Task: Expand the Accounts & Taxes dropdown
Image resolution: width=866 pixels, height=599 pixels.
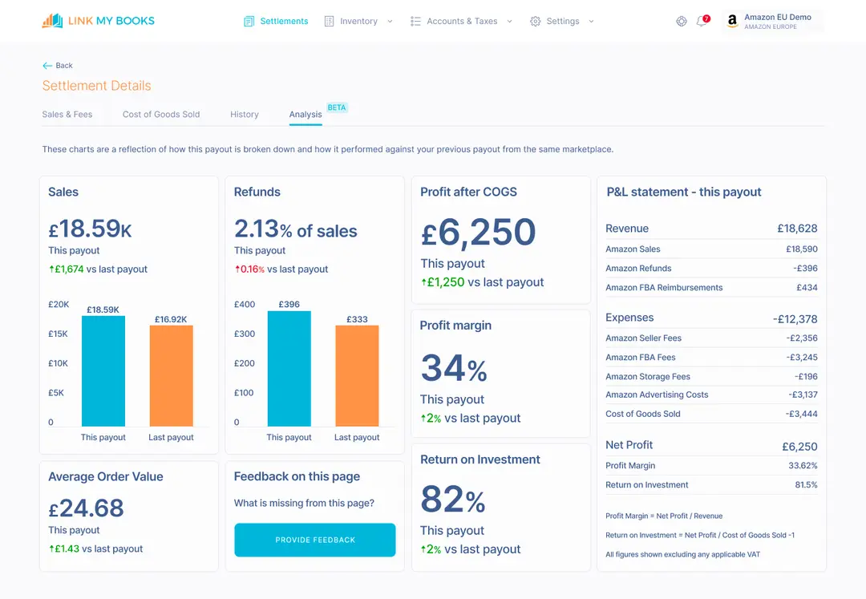Action: point(511,22)
